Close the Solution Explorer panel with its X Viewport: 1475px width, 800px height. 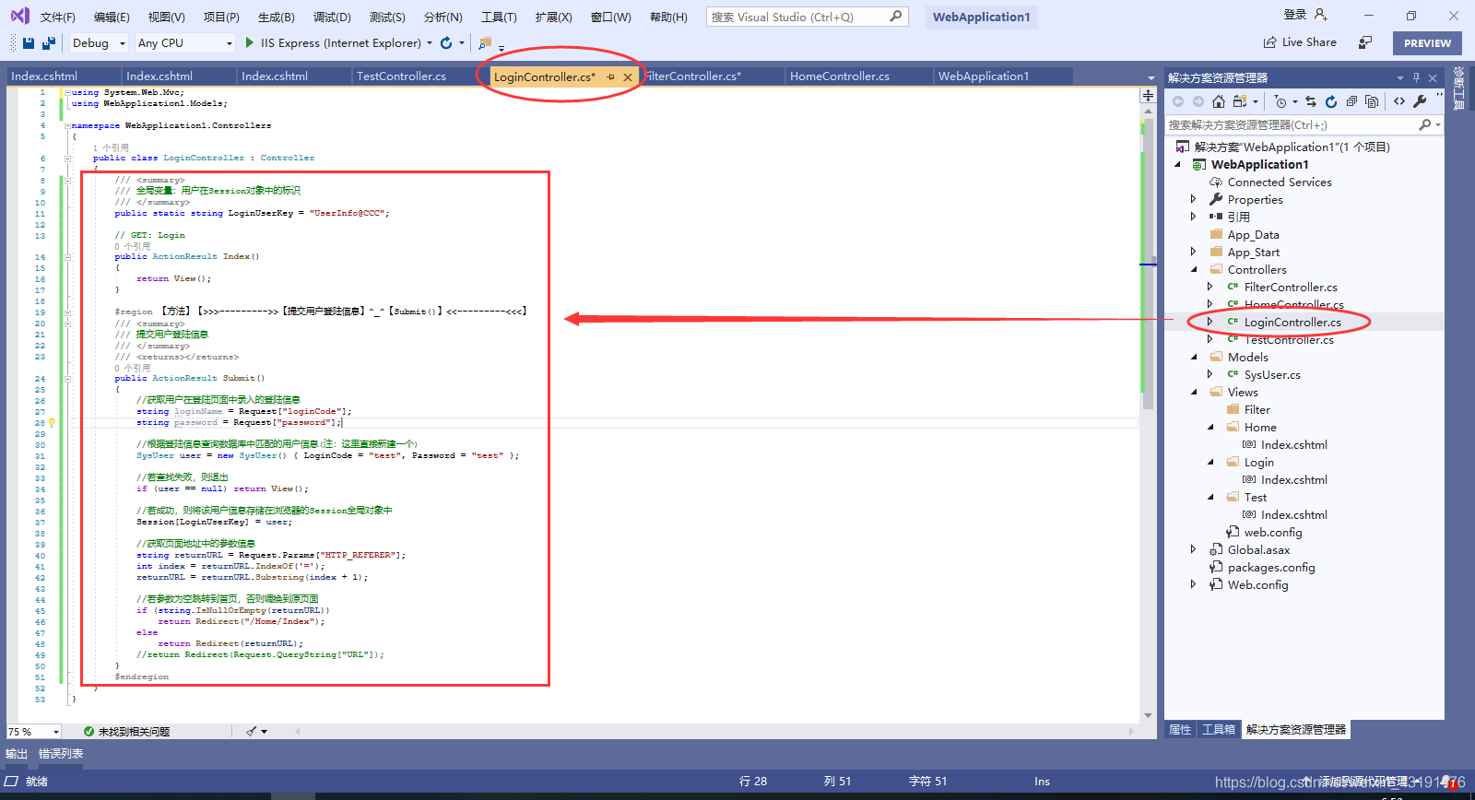1433,77
